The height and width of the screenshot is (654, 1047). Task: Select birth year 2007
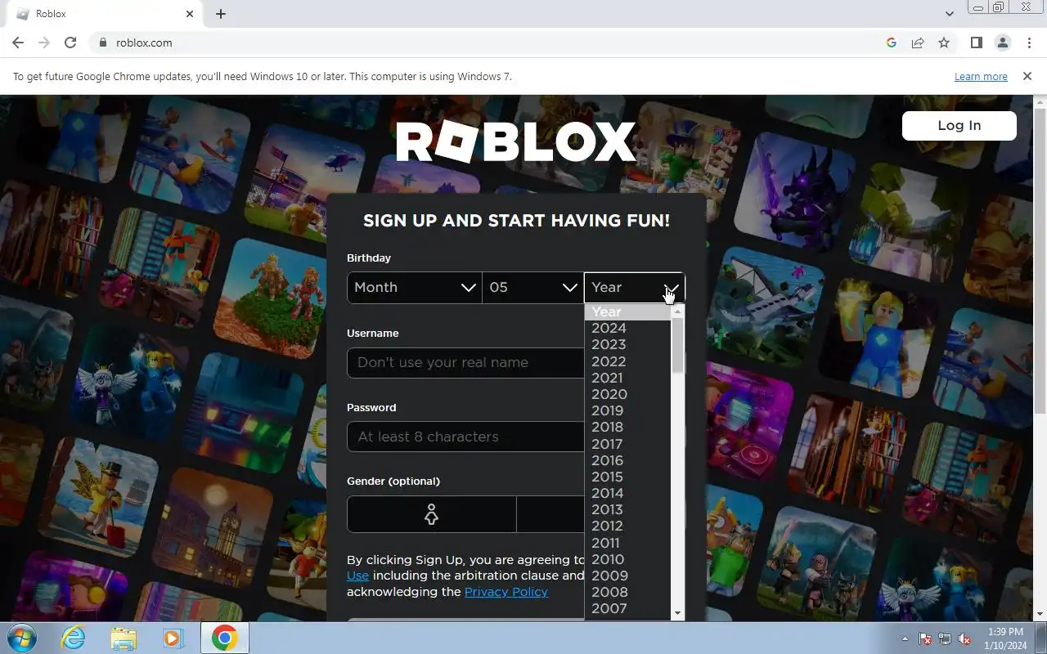pyautogui.click(x=628, y=608)
